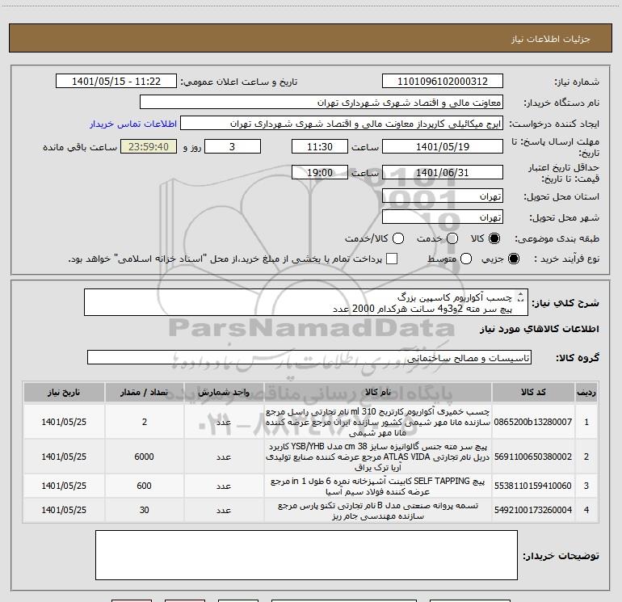Click the buyer organization name field
Viewport: 622px width, 602px height.
pos(322,103)
